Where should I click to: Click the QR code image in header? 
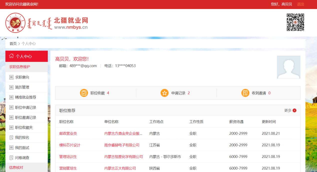click(x=295, y=22)
